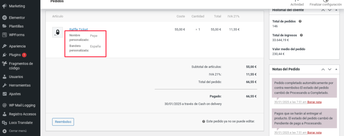
Task: Click the total orders count 146
Action: [x=275, y=26]
